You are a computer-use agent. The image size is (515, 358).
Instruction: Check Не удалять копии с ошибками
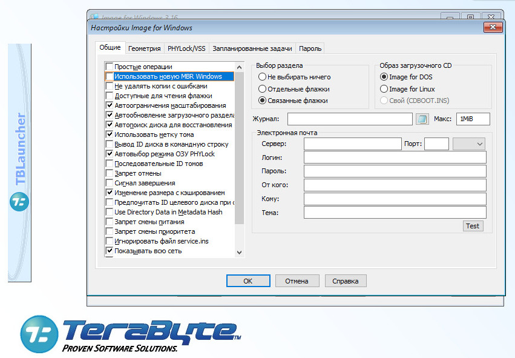[x=110, y=86]
